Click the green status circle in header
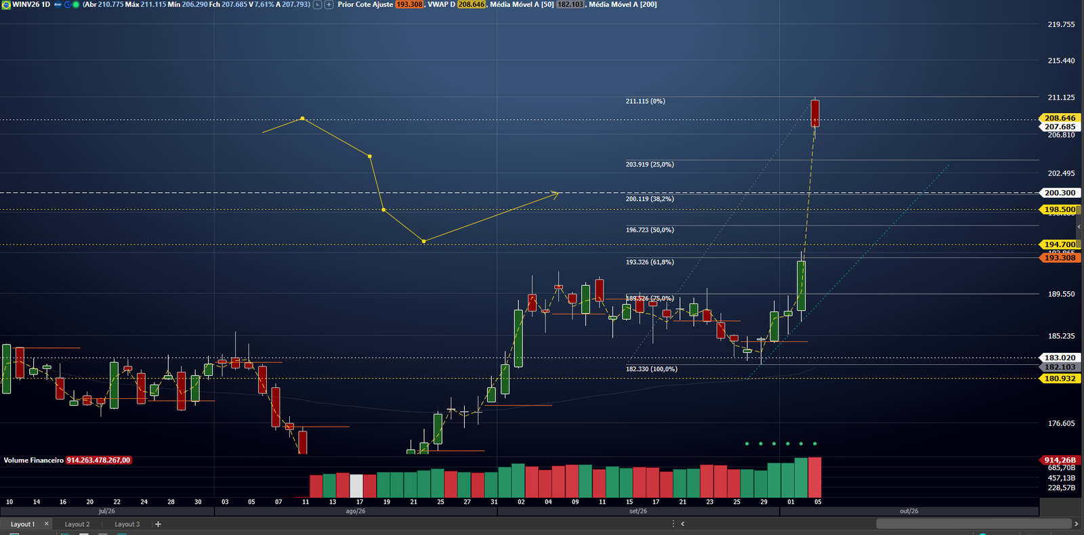Screen dimensions: 1084x535 pyautogui.click(x=76, y=5)
